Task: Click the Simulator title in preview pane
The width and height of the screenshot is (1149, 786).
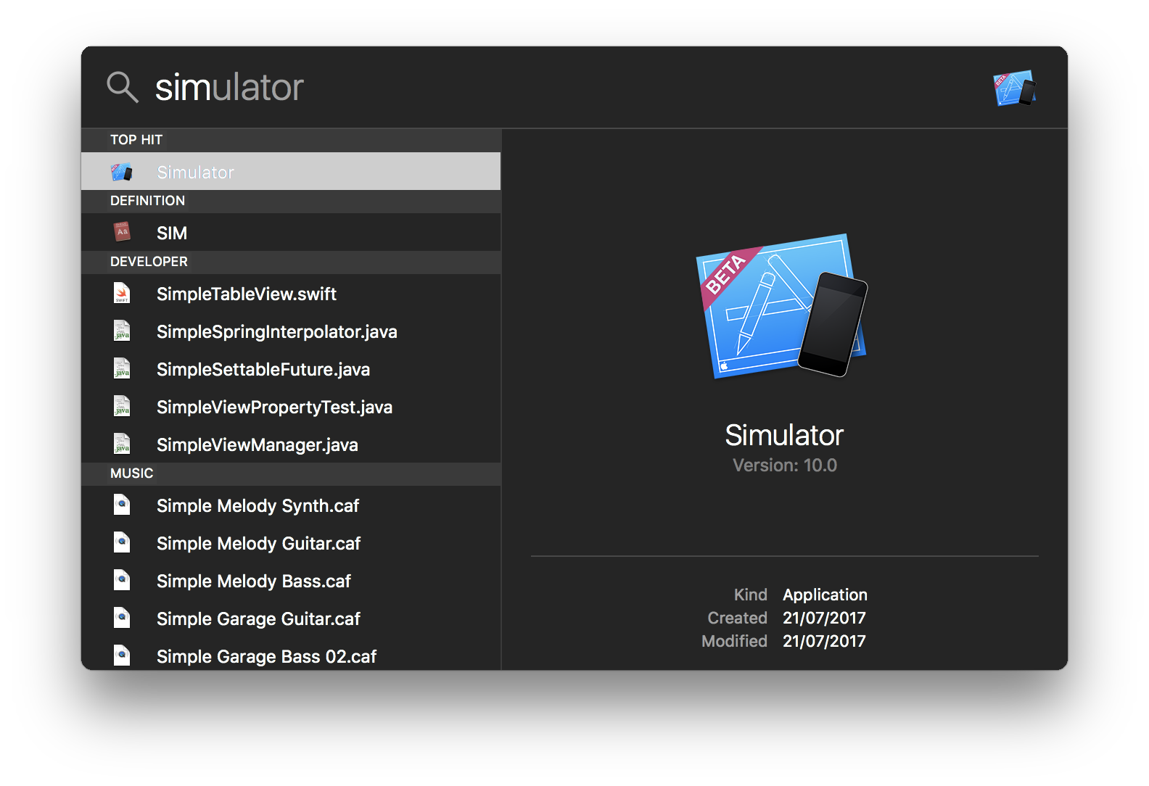Action: (784, 435)
